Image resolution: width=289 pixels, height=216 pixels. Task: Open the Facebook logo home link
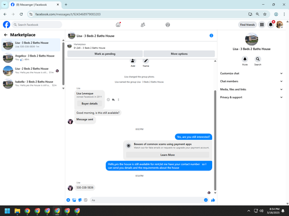[x=6, y=25]
